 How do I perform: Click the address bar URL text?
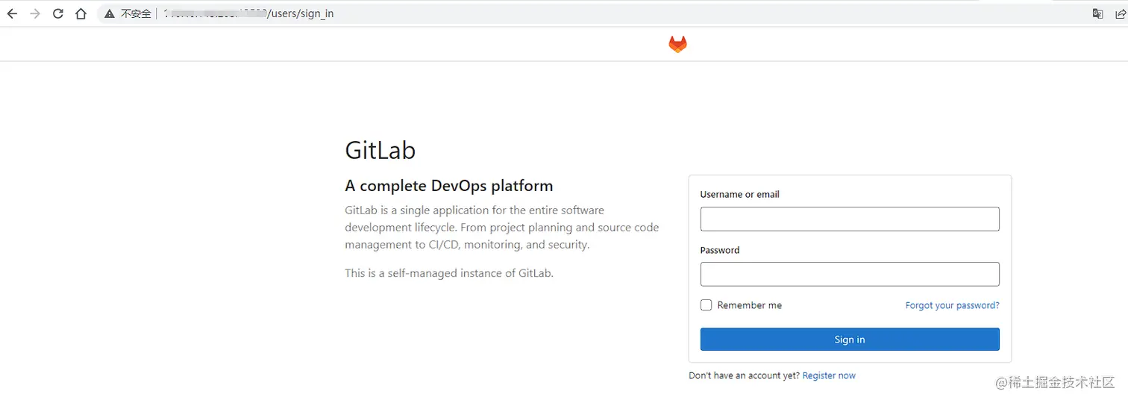[x=248, y=13]
